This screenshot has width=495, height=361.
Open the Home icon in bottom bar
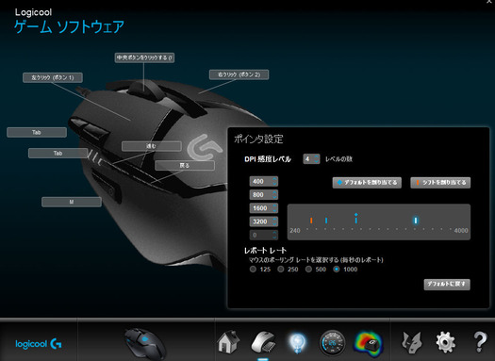click(x=228, y=342)
